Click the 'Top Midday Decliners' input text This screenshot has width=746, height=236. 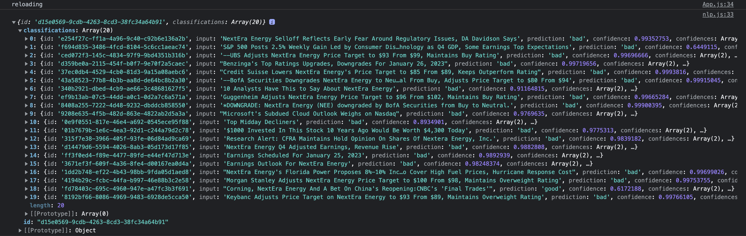[x=261, y=122]
